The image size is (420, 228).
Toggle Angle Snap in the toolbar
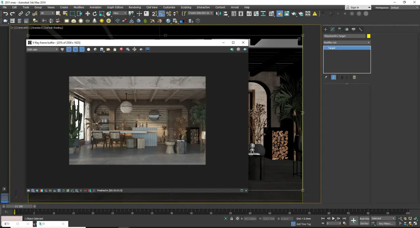point(162,14)
